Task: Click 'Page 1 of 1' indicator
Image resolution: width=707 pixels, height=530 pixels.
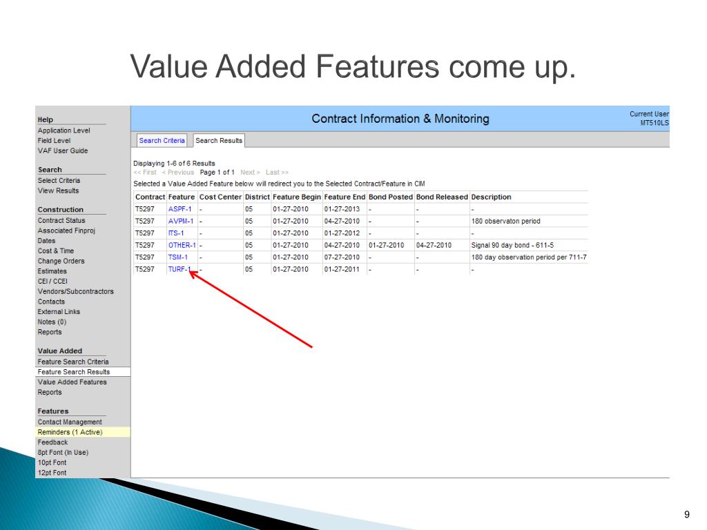Action: pos(217,173)
